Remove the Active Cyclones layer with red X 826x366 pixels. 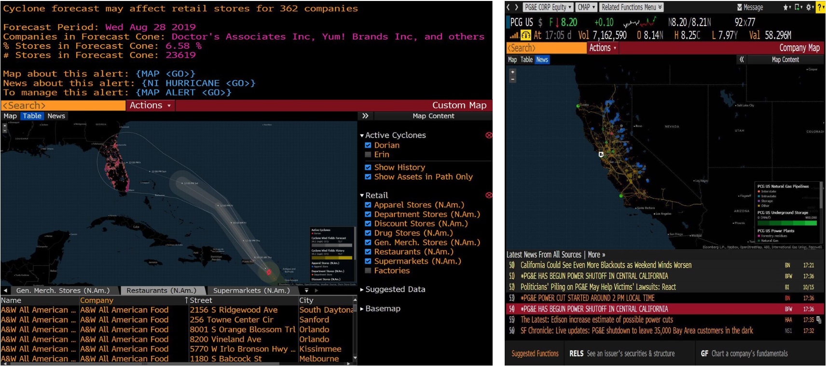click(489, 136)
